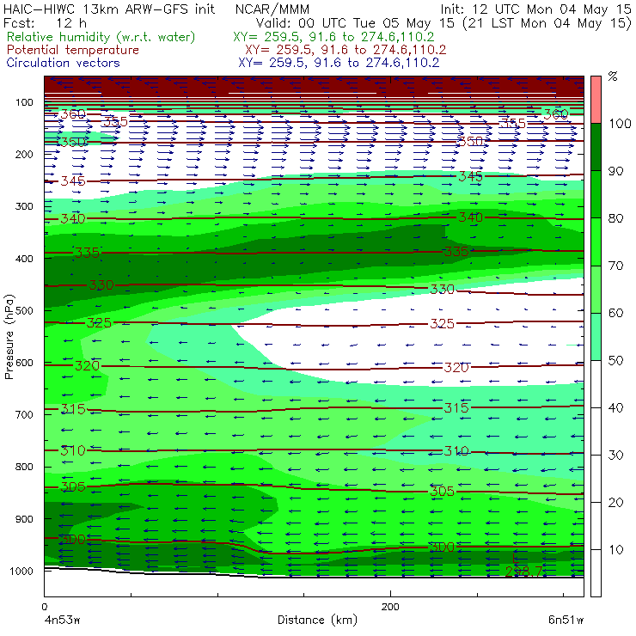Click the '10' color bar tick label
This screenshot has height=636, width=636.
(615, 549)
